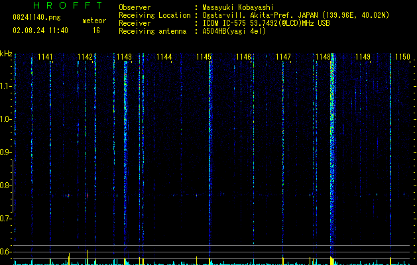Click the 1149 time marker

coord(363,57)
